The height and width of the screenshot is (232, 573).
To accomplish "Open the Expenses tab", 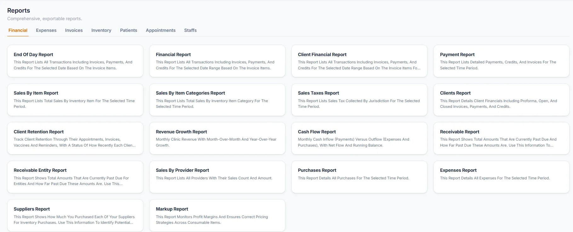I will pyautogui.click(x=46, y=30).
